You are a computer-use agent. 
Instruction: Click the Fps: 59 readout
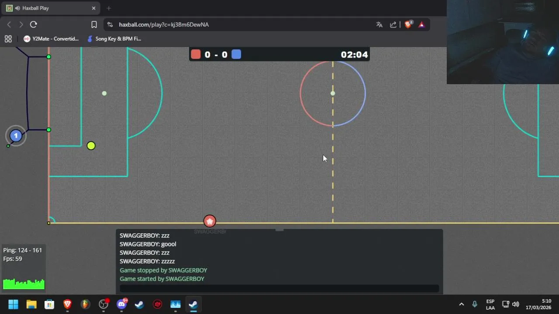click(x=13, y=259)
